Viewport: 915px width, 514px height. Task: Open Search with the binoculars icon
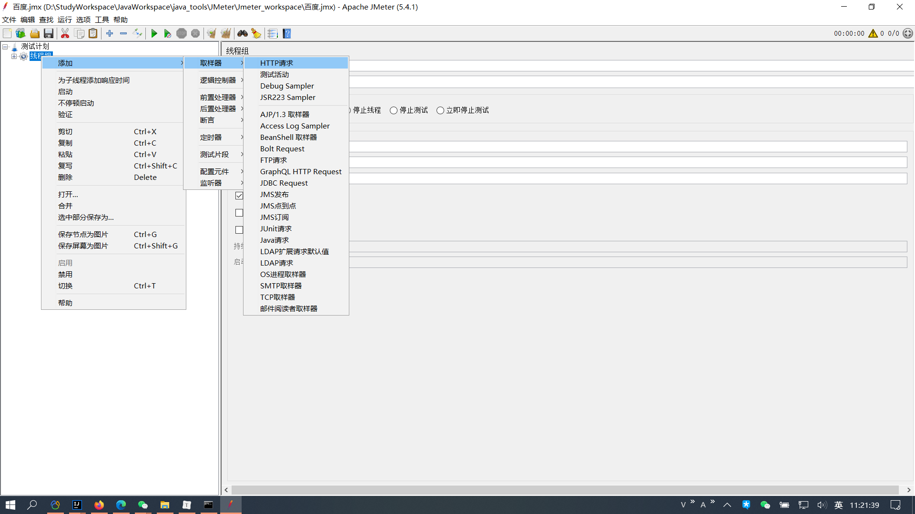243,33
